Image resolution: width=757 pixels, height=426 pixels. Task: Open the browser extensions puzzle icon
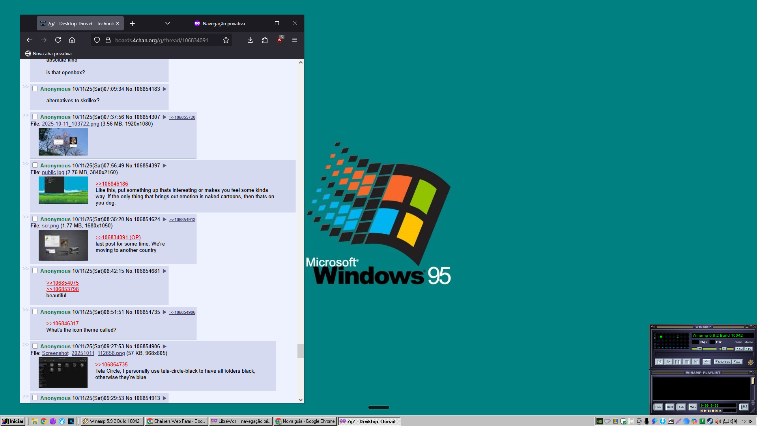265,40
